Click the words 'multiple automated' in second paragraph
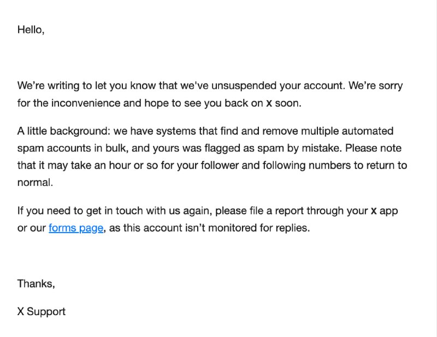Screen dimensions: 437x337 tap(347, 131)
